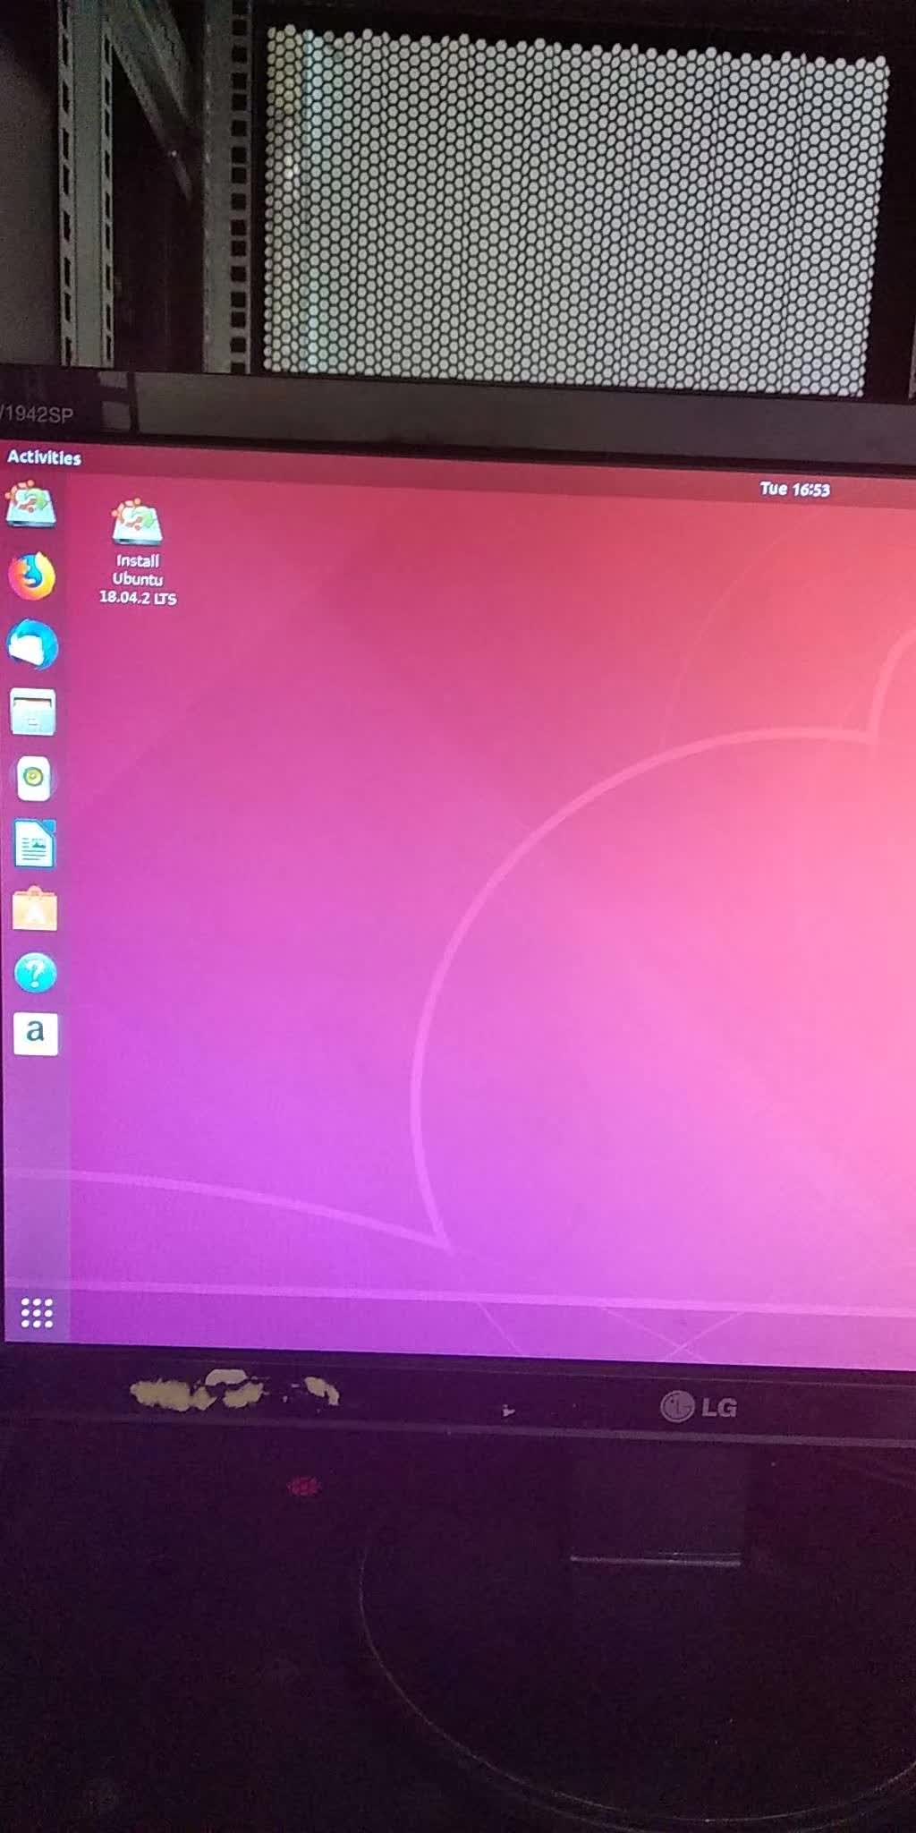
Task: Click the 18.04.2 LTS text under installer shortcut
Action: pyautogui.click(x=138, y=598)
